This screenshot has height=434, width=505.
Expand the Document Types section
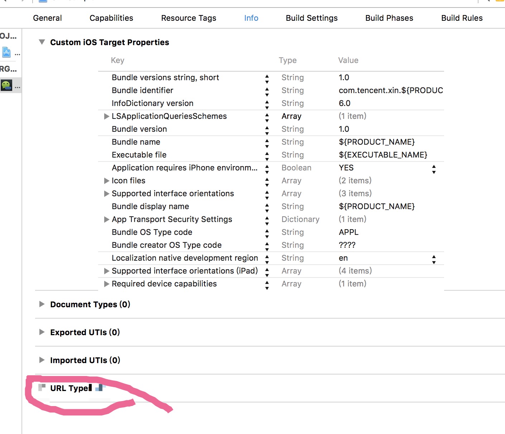42,304
